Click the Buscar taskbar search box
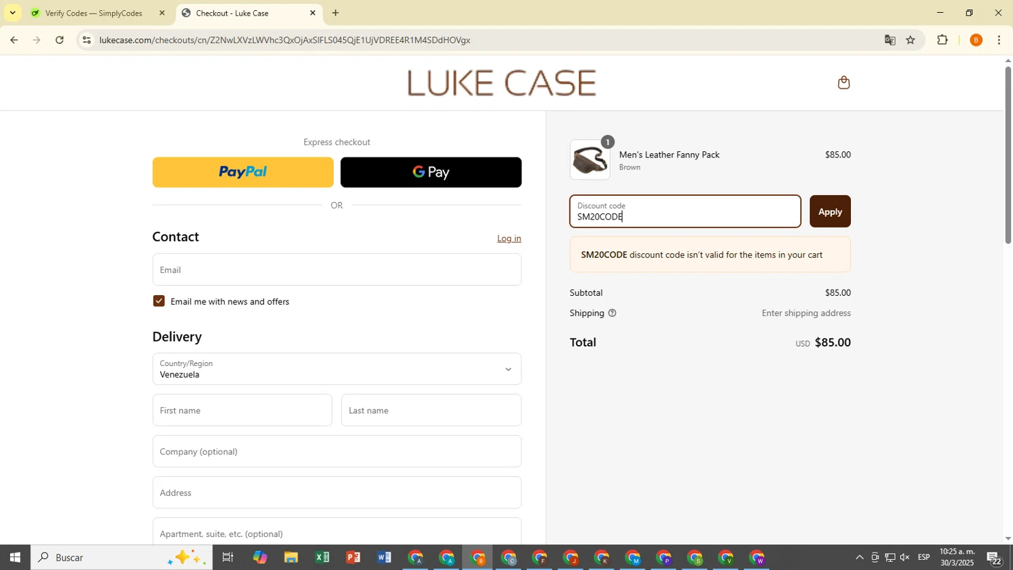Image resolution: width=1013 pixels, height=570 pixels. pyautogui.click(x=122, y=558)
